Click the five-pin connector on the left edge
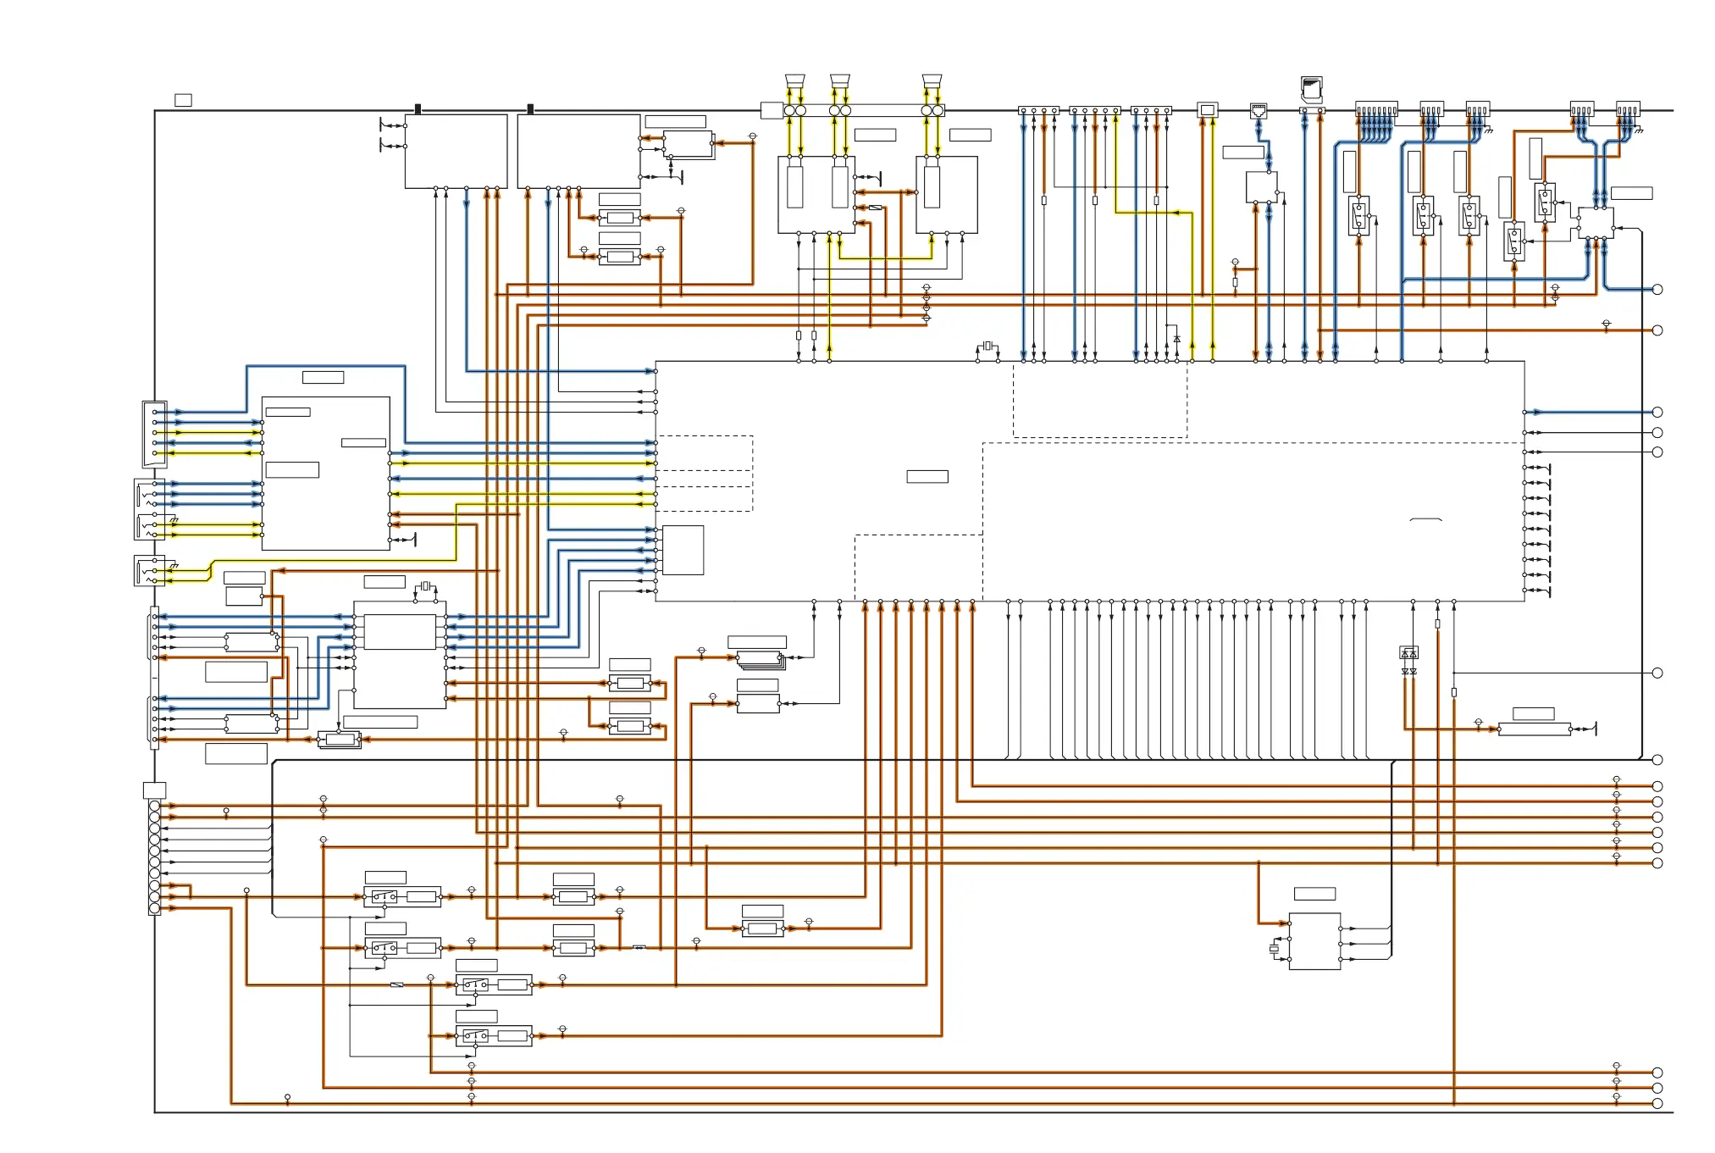The height and width of the screenshot is (1153, 1715). [x=155, y=433]
